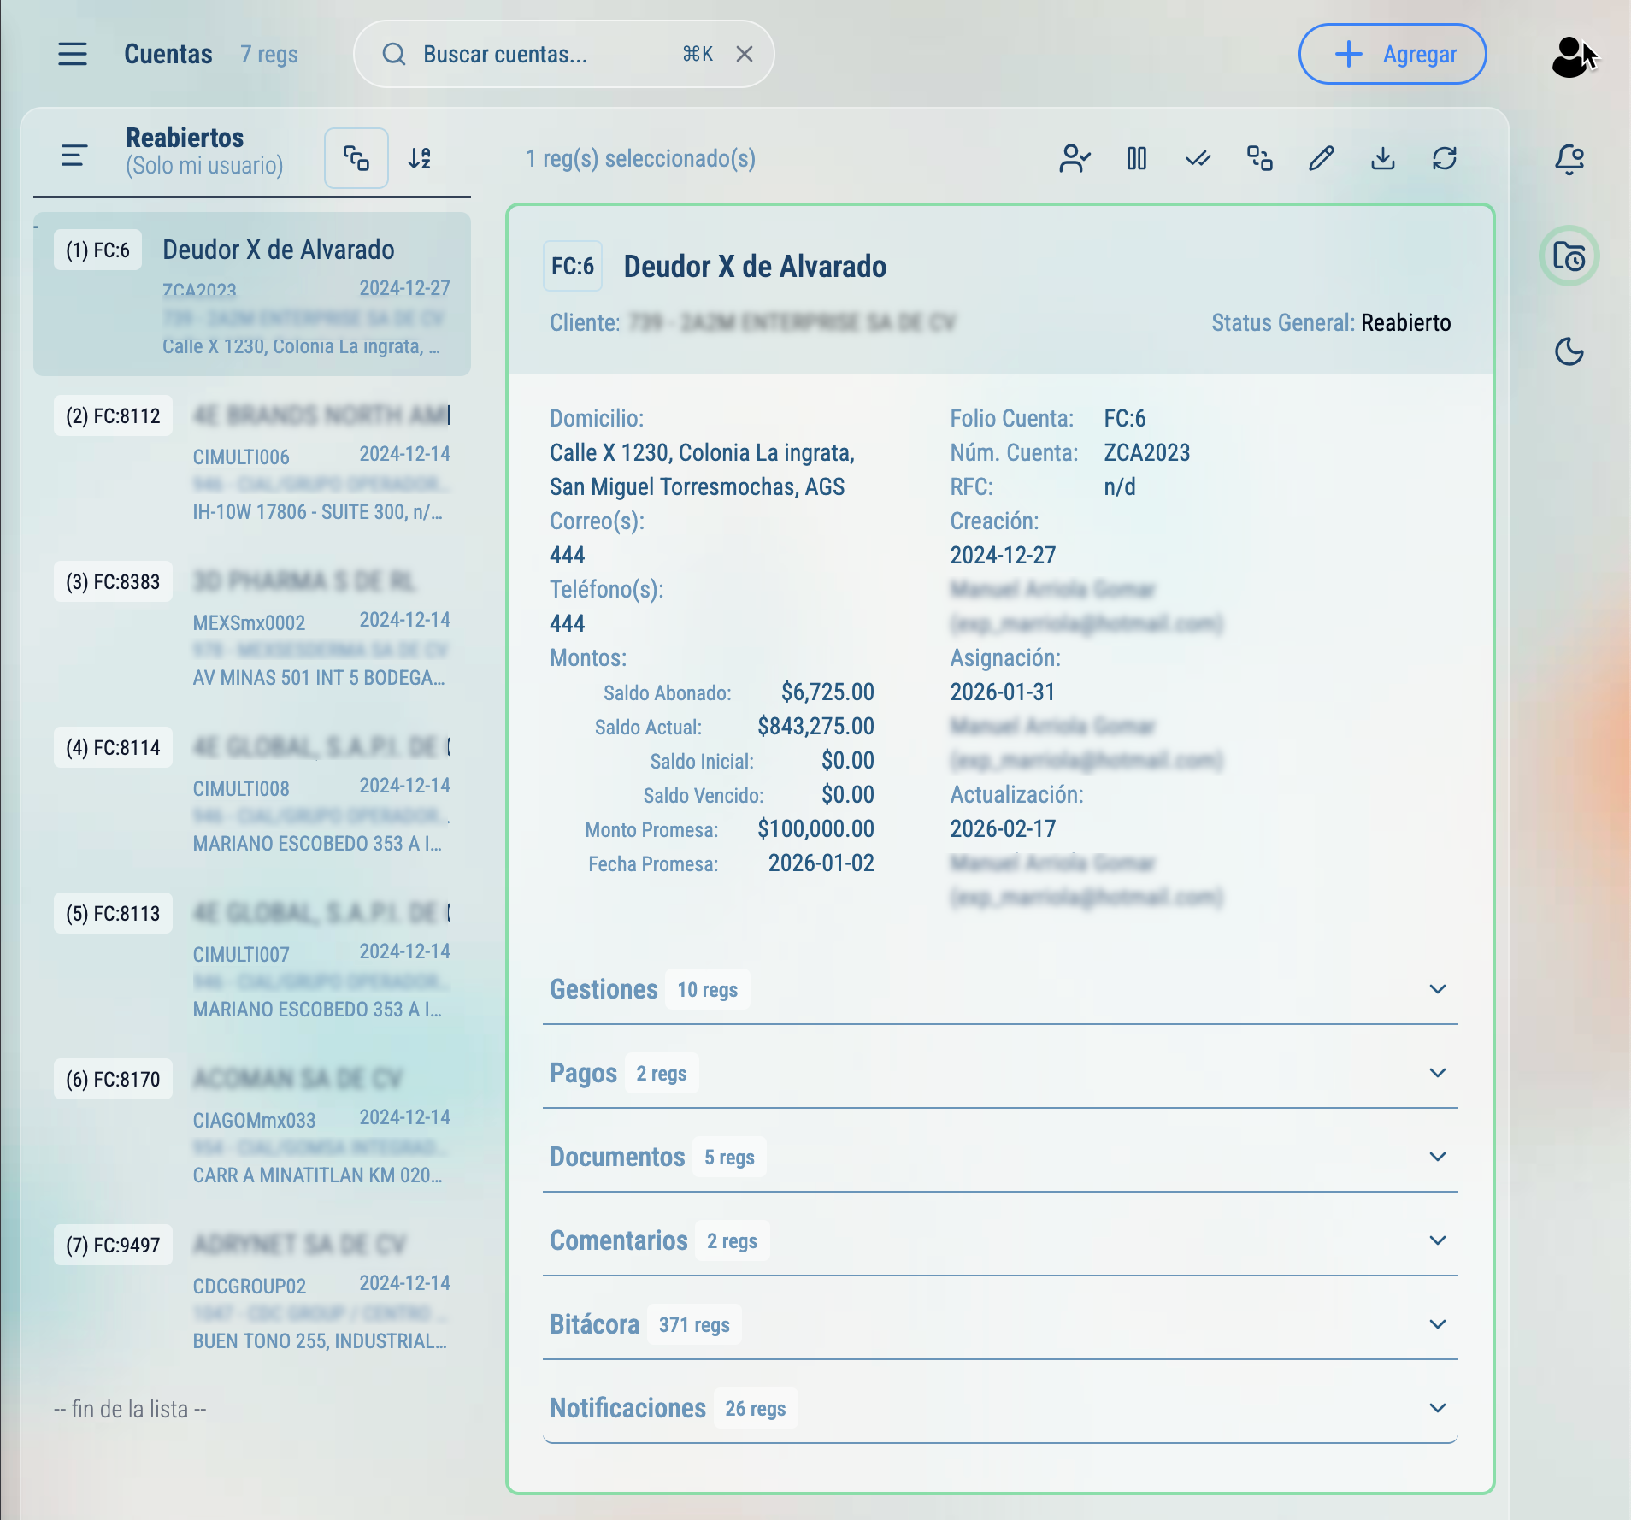Viewport: 1631px width, 1520px height.
Task: Expand the Pagos section
Action: coord(1437,1073)
